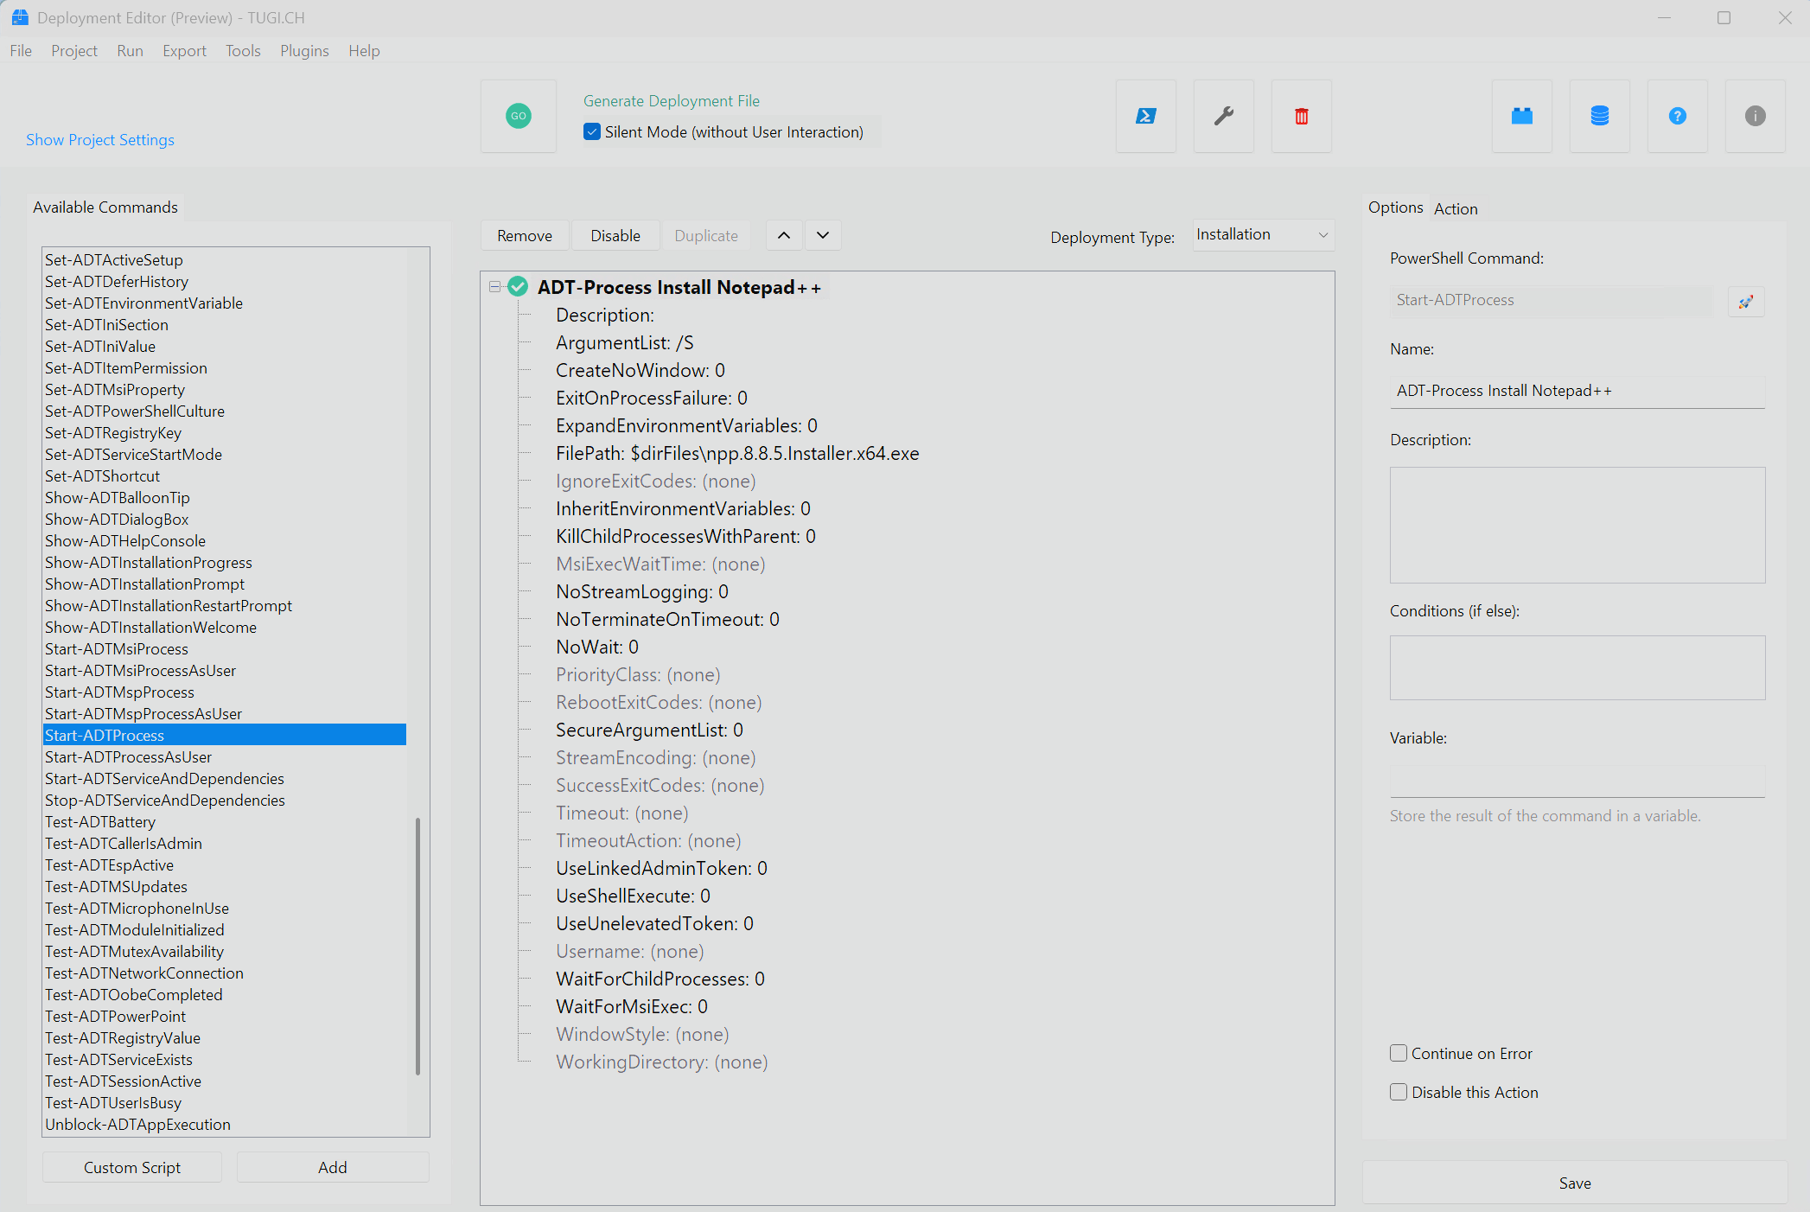Select Stop-ADTServiceAndDependencies command

pos(165,800)
